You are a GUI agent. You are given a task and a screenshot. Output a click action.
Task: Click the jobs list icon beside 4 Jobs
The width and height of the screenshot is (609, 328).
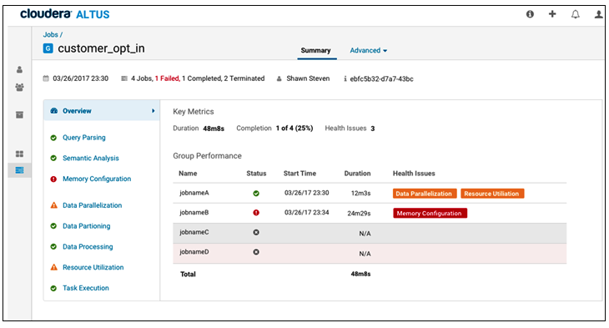tap(124, 78)
